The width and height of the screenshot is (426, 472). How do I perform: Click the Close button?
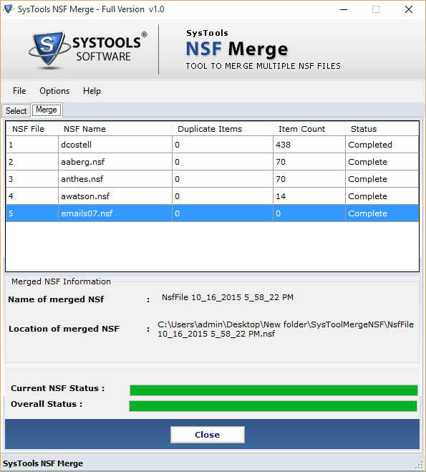pyautogui.click(x=208, y=434)
